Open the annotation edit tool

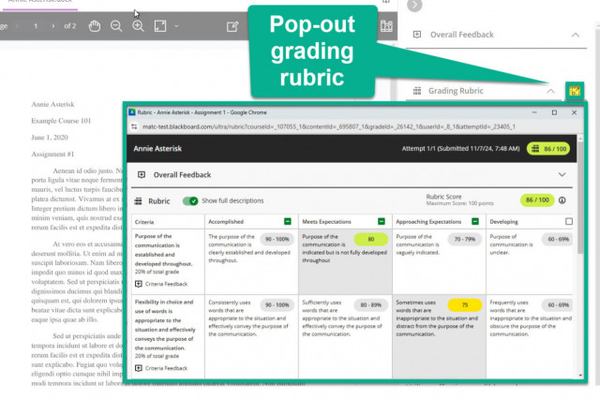pos(232,26)
